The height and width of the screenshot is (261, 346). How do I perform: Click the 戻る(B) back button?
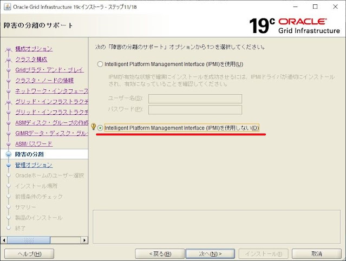[160, 254]
